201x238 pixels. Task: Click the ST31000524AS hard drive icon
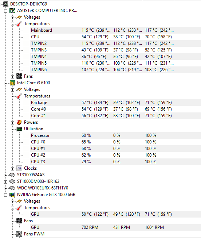click(12, 175)
